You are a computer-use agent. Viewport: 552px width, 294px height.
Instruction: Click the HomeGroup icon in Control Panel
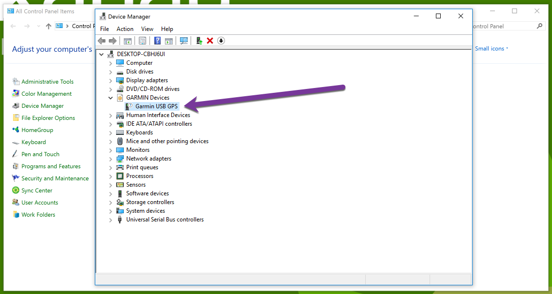coord(16,130)
